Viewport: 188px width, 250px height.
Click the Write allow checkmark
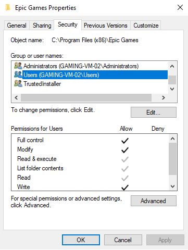[x=125, y=187]
